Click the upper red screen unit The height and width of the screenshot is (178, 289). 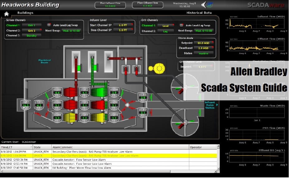[70, 92]
